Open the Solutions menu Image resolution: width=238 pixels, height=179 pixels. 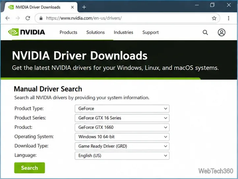click(x=96, y=32)
